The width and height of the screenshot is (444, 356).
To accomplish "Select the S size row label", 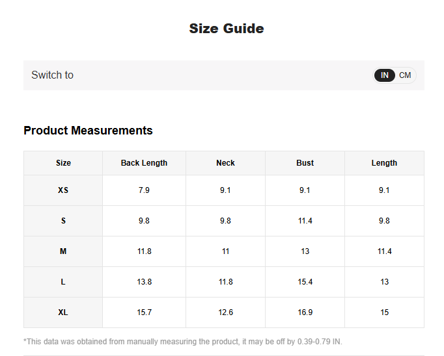I will click(63, 221).
